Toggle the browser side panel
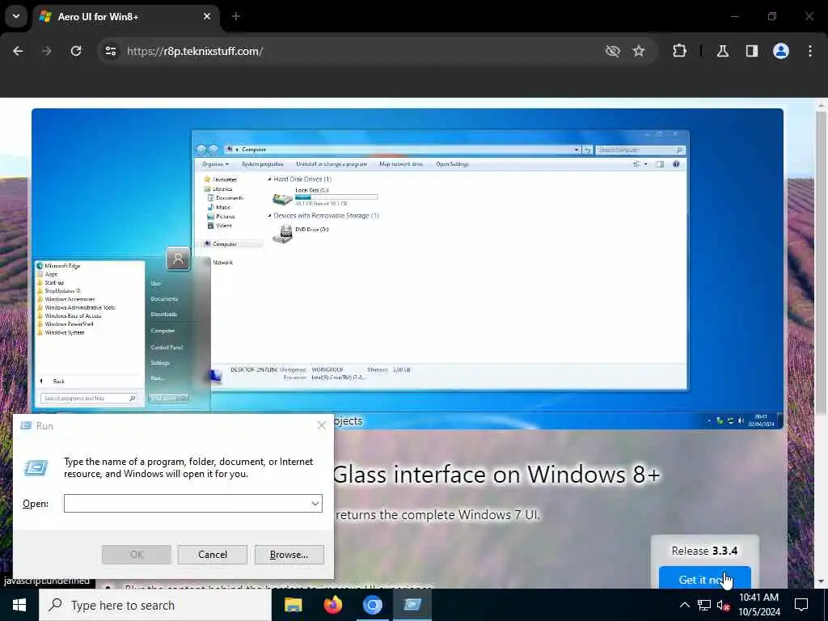This screenshot has width=828, height=621. click(752, 51)
